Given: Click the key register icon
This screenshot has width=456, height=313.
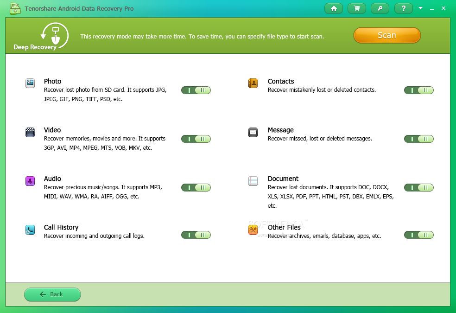Looking at the screenshot, I should 380,8.
